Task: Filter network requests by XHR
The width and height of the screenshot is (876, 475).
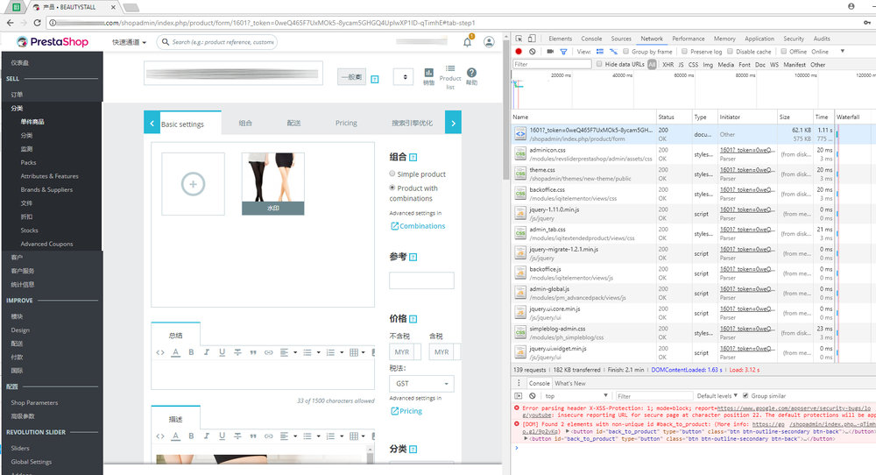Action: tap(668, 64)
